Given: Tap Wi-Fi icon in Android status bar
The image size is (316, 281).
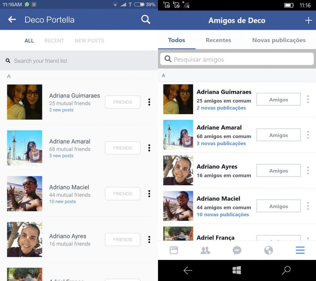Looking at the screenshot, I should point(115,4).
